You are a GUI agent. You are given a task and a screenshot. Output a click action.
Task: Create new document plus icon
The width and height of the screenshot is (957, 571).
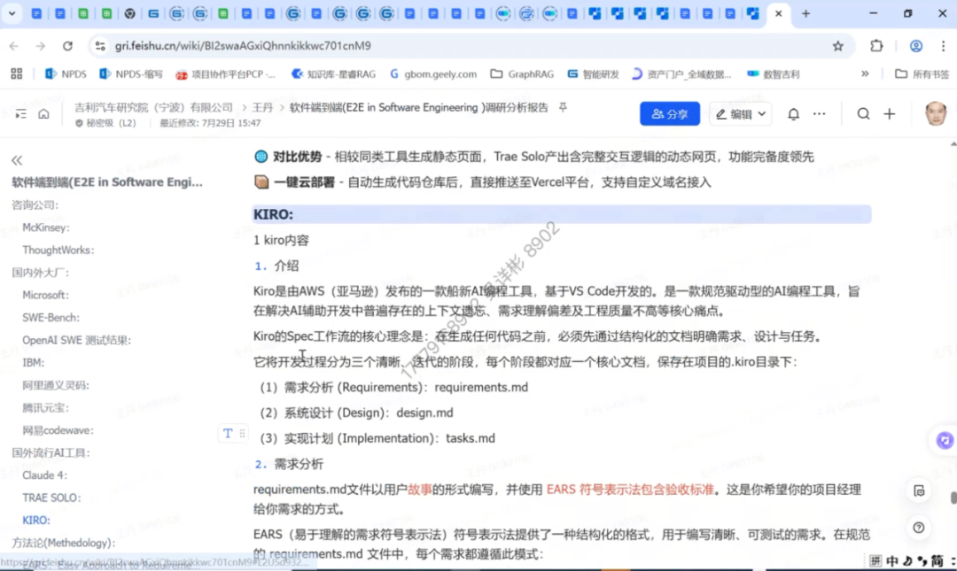890,114
